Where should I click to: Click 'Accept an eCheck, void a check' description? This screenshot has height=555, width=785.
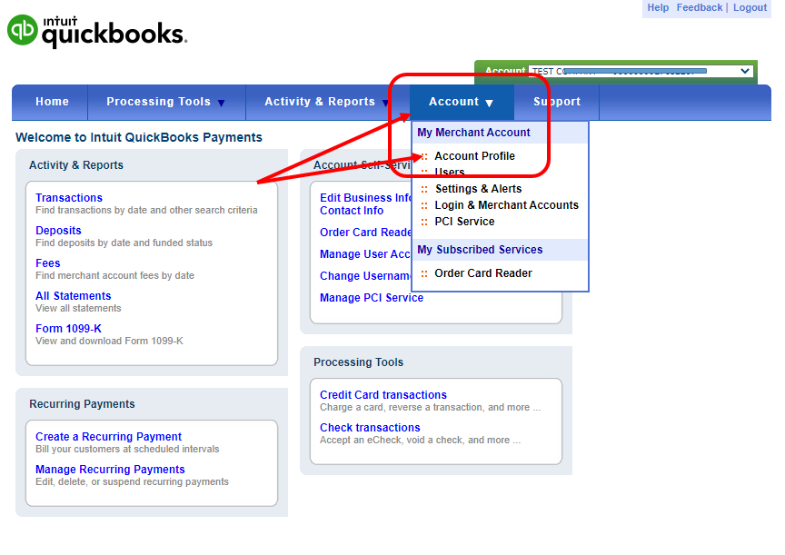[x=420, y=440]
